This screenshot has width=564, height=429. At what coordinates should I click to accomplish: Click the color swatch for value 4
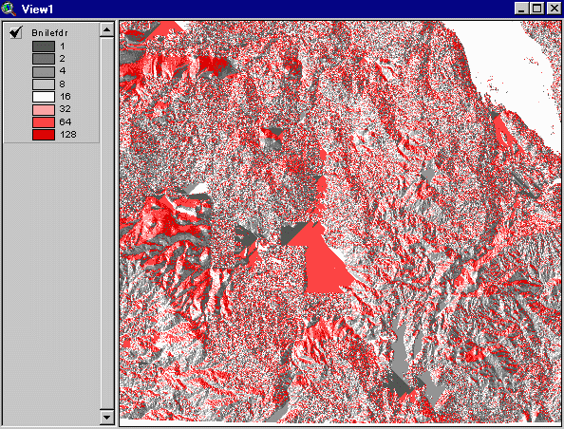click(44, 71)
